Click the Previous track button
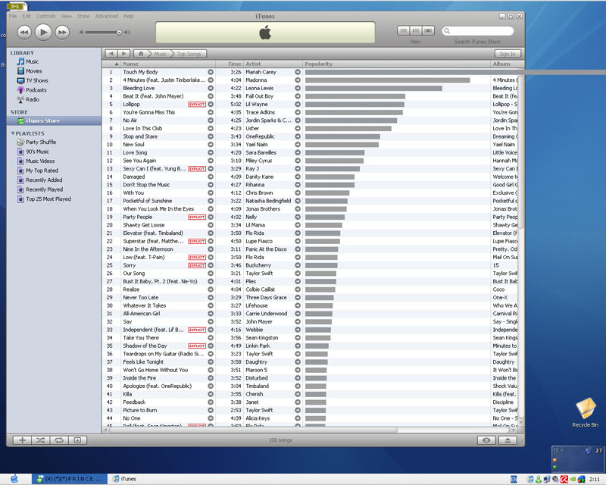This screenshot has height=485, width=606. [x=24, y=32]
